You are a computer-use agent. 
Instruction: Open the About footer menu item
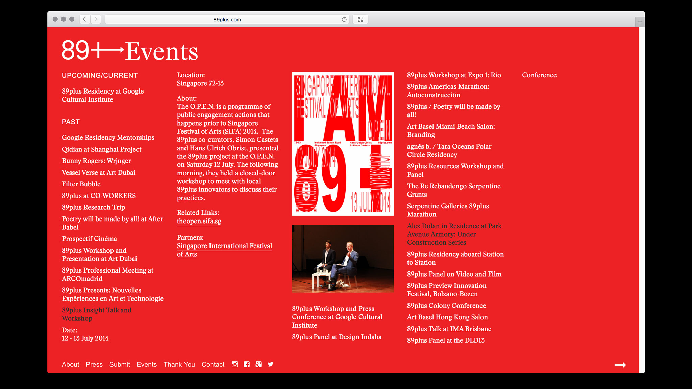70,364
